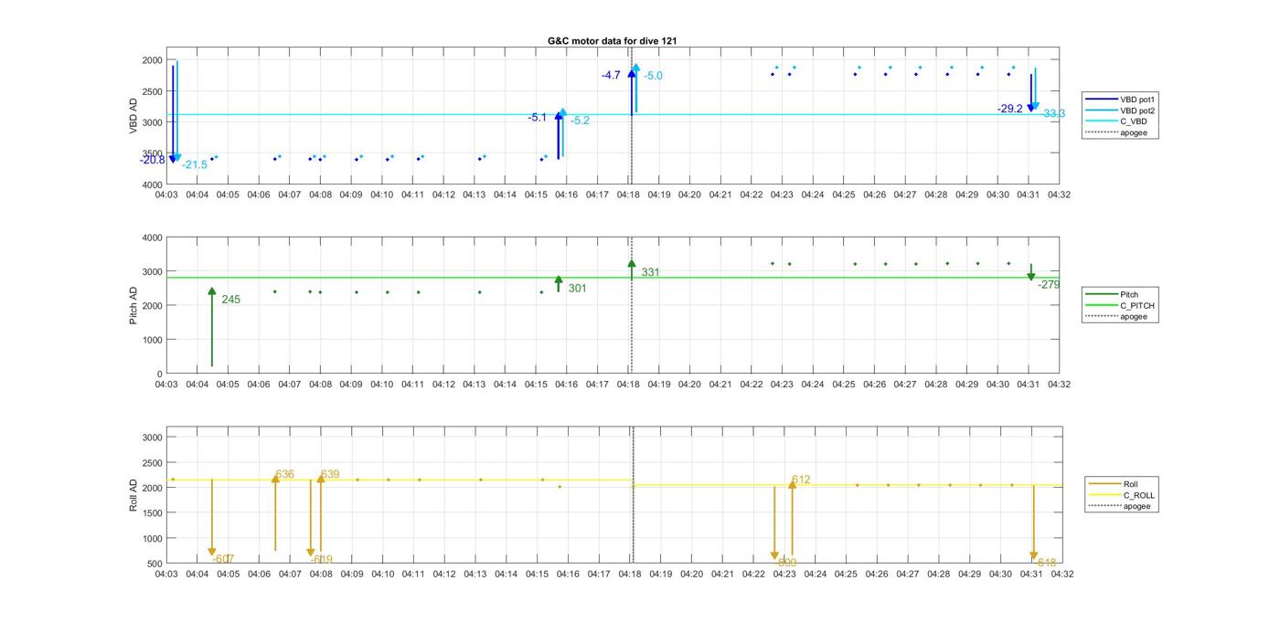Screen dimensions: 1280x633
Task: Click the "04:23" tick on the Roll plot
Action: click(x=784, y=574)
